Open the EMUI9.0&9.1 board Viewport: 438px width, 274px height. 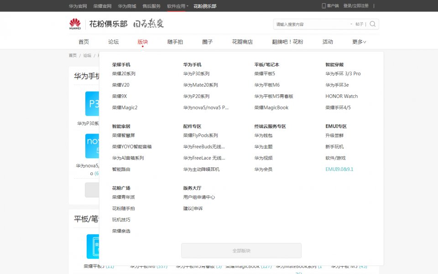click(x=339, y=169)
